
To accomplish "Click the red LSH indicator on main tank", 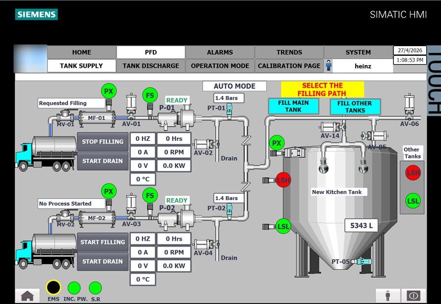I will 283,180.
